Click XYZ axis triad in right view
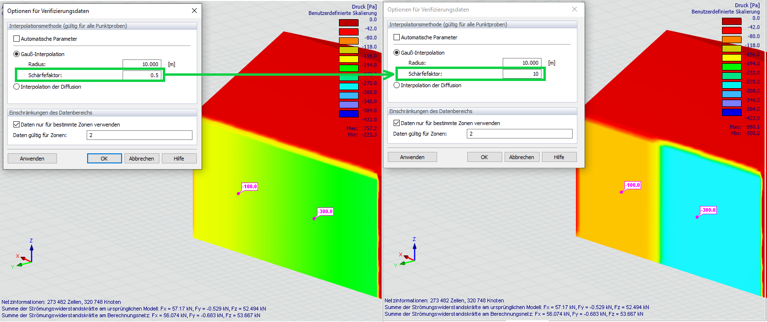This screenshot has width=767, height=322. [x=406, y=253]
